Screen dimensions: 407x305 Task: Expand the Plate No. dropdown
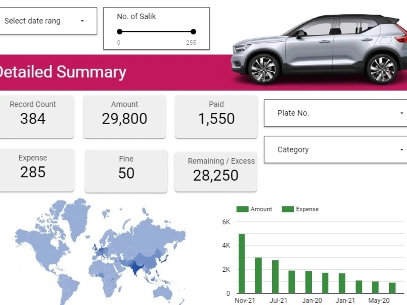click(335, 113)
